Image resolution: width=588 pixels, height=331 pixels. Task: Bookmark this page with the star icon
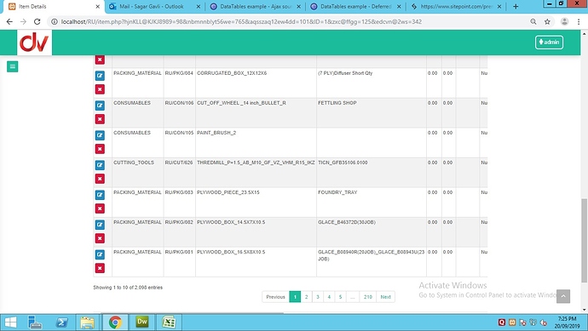pos(547,22)
